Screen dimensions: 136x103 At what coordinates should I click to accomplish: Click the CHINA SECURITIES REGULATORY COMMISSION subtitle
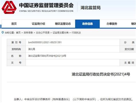coord(46,11)
